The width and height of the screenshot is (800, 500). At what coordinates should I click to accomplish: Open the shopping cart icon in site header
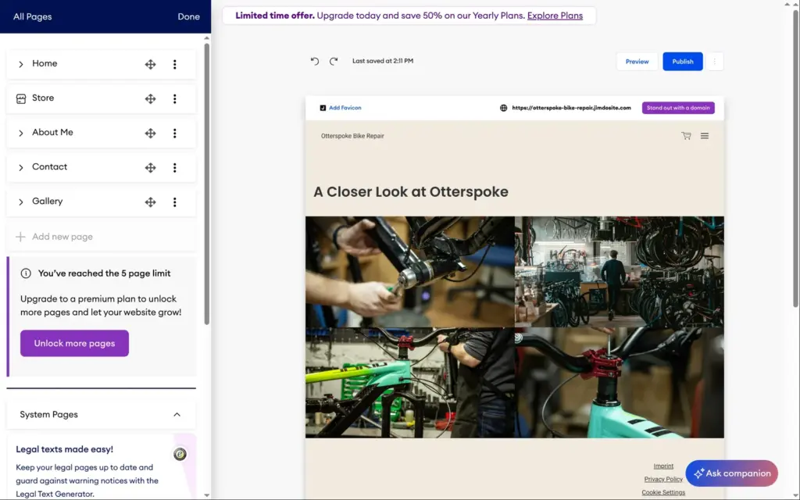[x=686, y=136]
